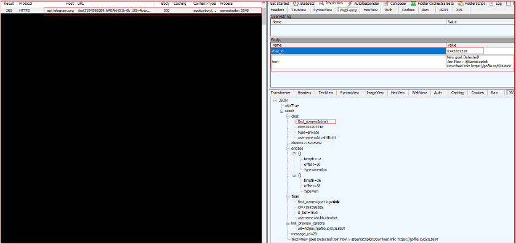
Task: Open the FiddlerScript tab
Action: coord(471,3)
